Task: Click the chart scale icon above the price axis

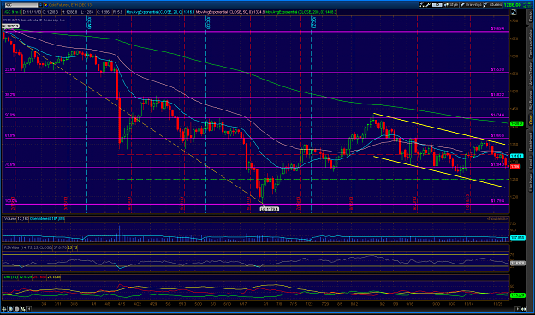Action: point(514,12)
